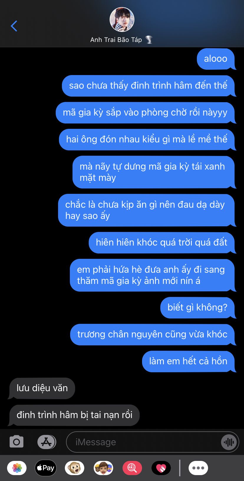Viewport: 244px width, 481px height.
Task: Tap the 'alooo' message bubble
Action: pyautogui.click(x=216, y=59)
